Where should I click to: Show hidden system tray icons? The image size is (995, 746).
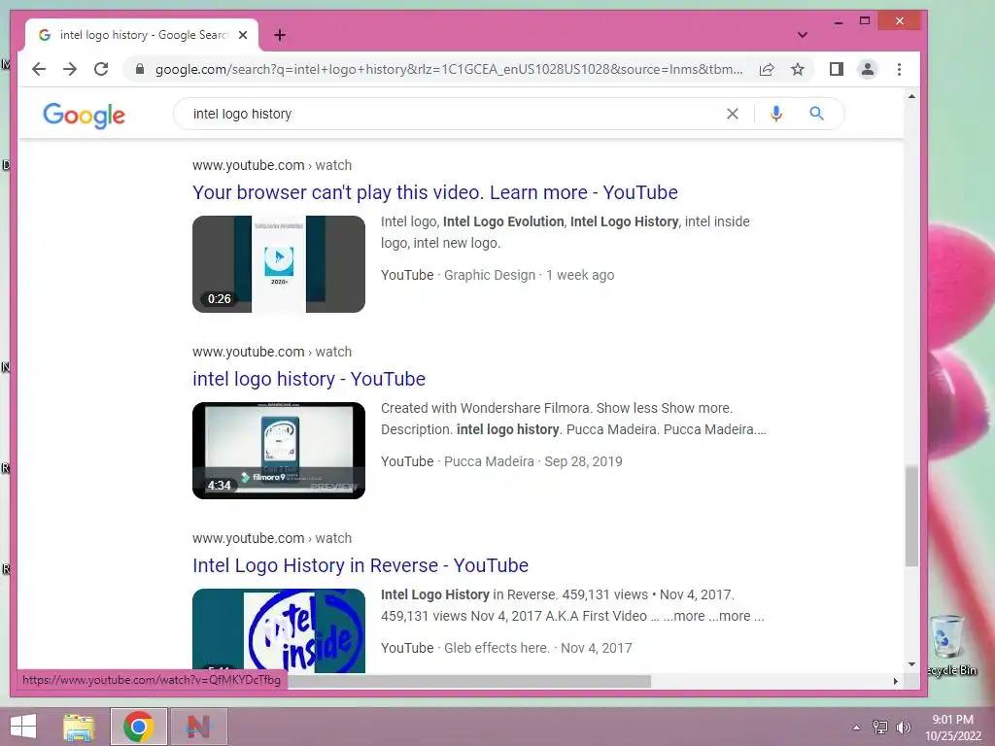point(856,727)
